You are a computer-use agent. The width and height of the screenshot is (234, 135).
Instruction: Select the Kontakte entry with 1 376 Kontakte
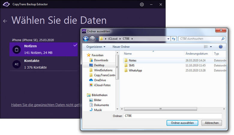(x=43, y=64)
